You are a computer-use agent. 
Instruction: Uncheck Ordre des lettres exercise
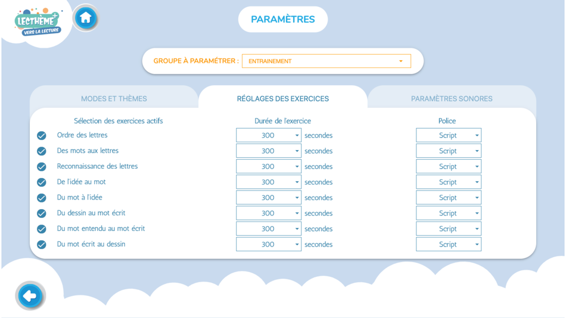(x=42, y=135)
